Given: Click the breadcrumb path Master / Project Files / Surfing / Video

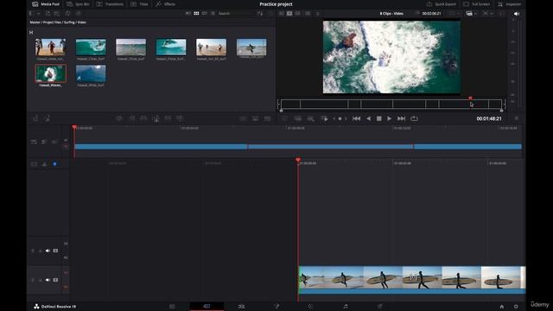Looking at the screenshot, I should 58,22.
